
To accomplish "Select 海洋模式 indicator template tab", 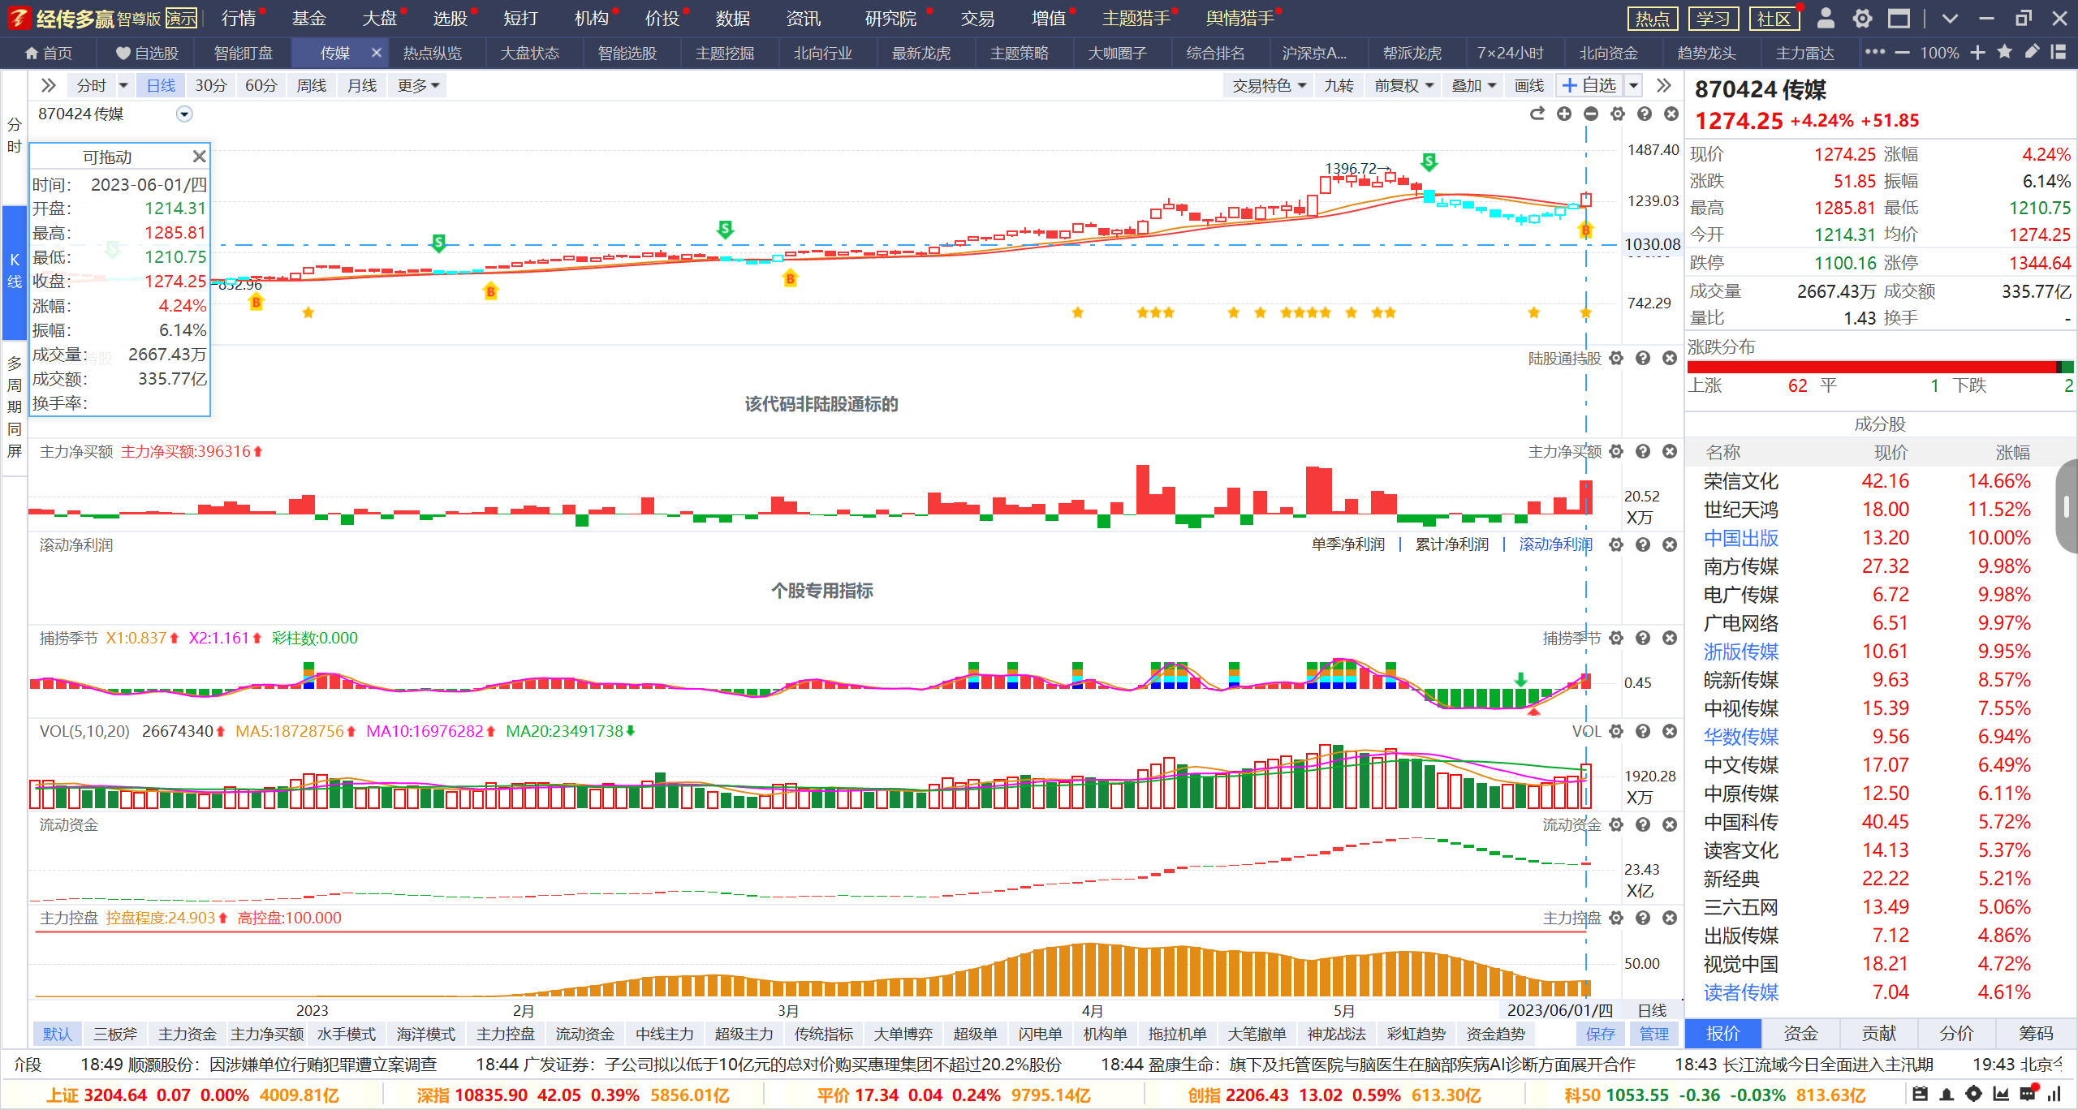I will point(425,1034).
